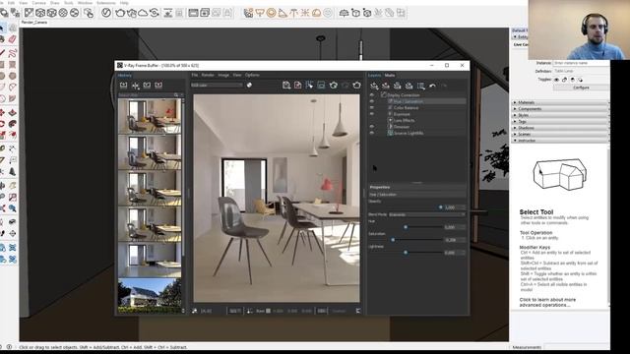
Task: Toggle visibility eye of Hue / Saturation layer
Action: (x=372, y=101)
